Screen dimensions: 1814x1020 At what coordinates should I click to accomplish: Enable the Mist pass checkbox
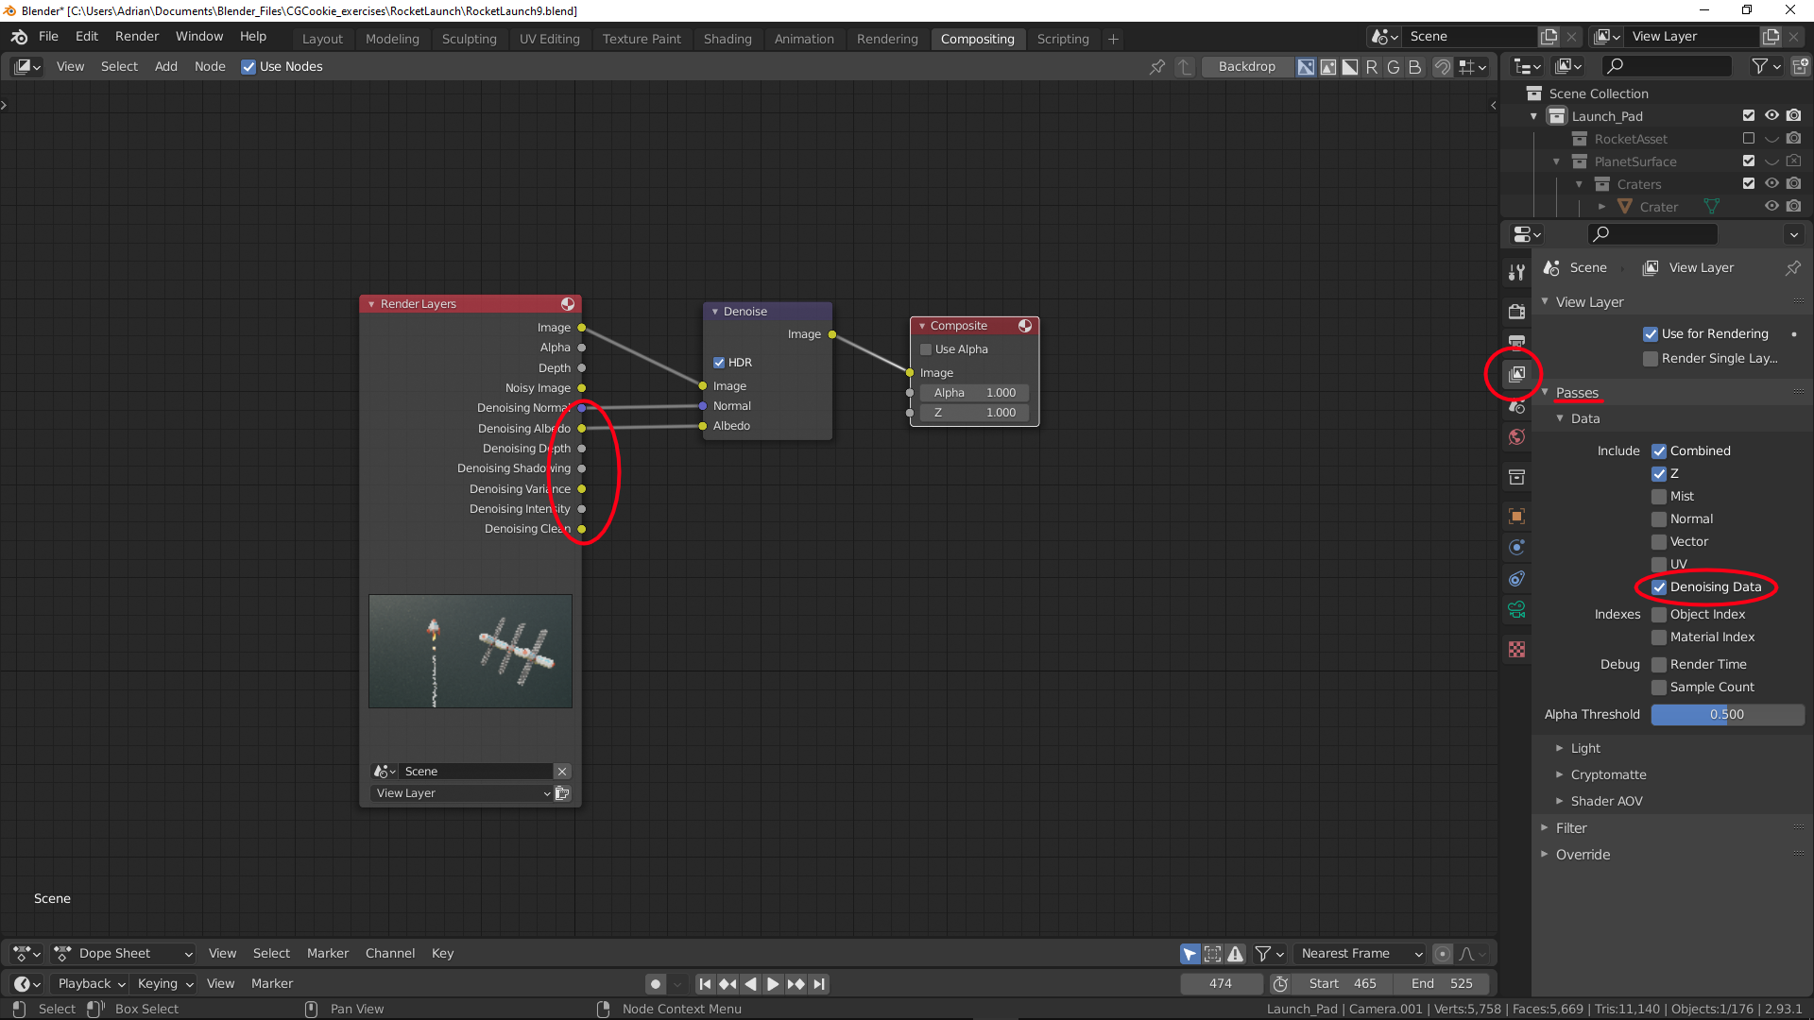(x=1659, y=497)
